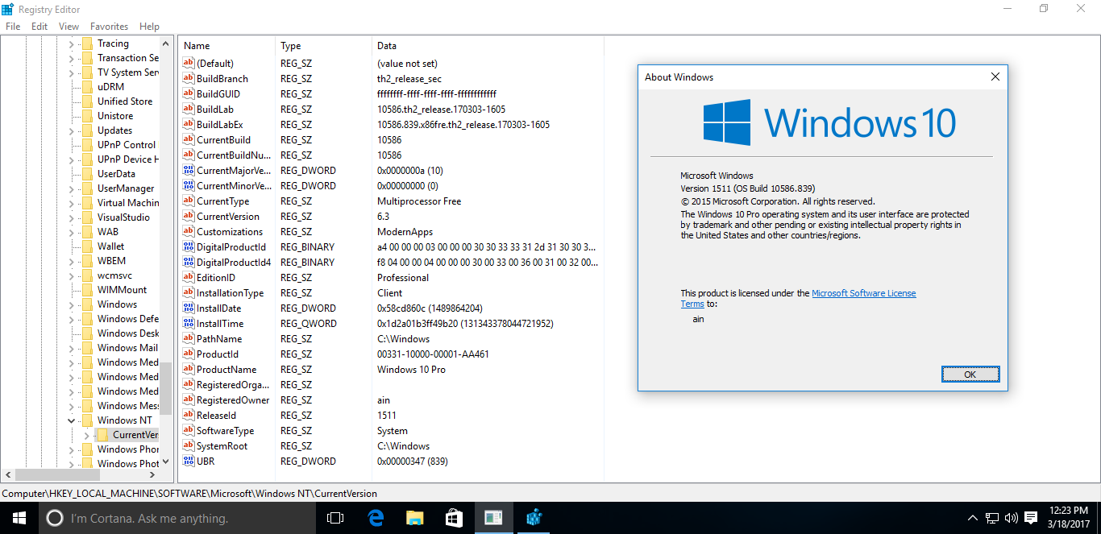Click the CurrentVersion open folder icon
Screen dimensions: 1101x534
pyautogui.click(x=102, y=435)
